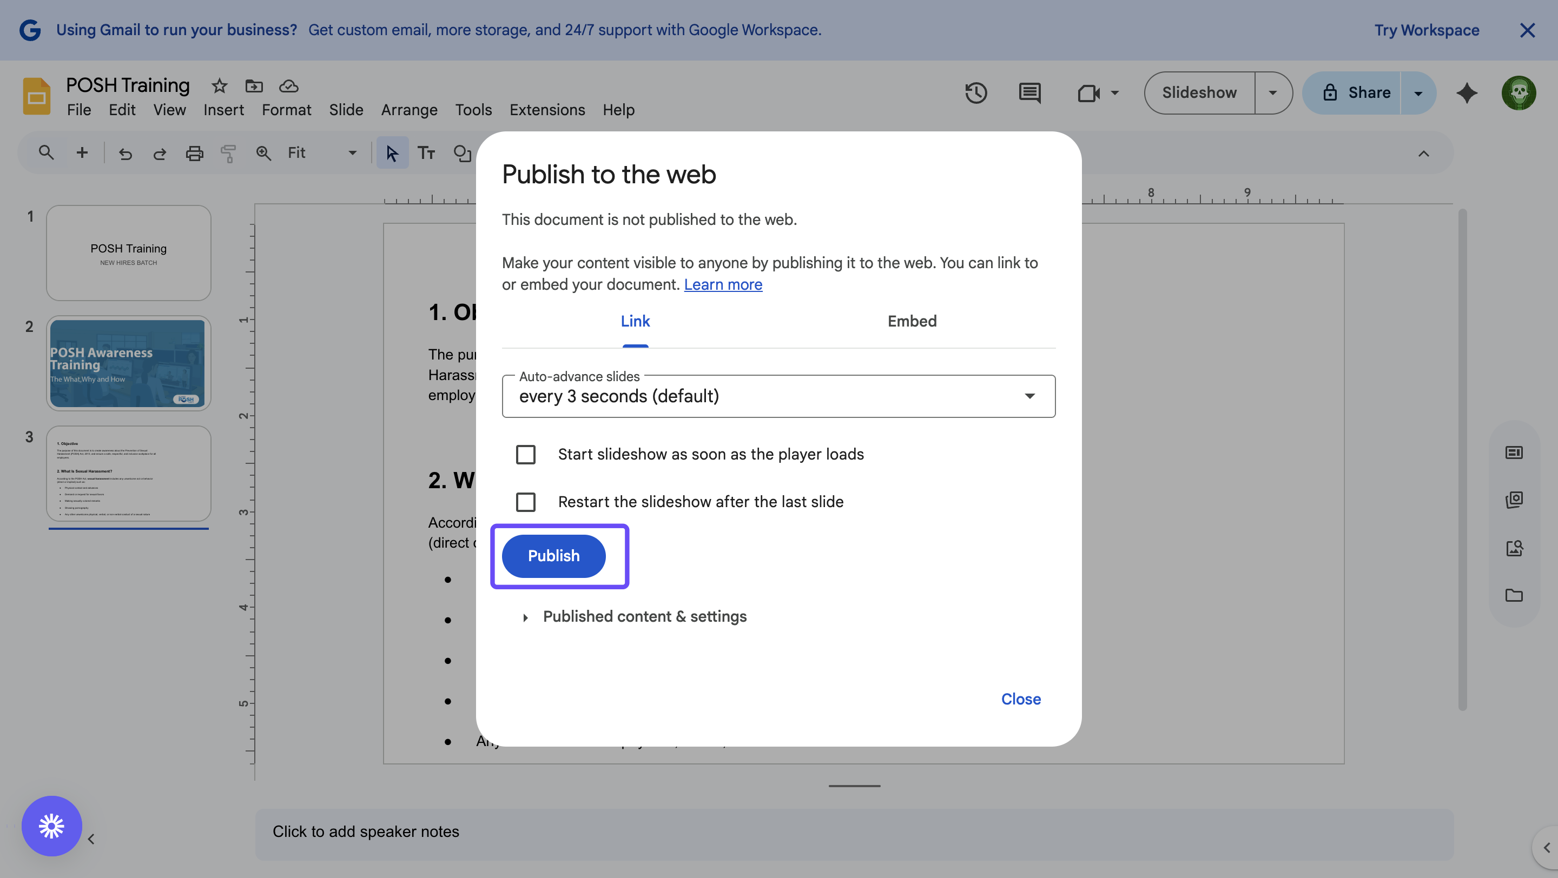Click the Gemini sparkle icon
The height and width of the screenshot is (878, 1558).
[1467, 93]
